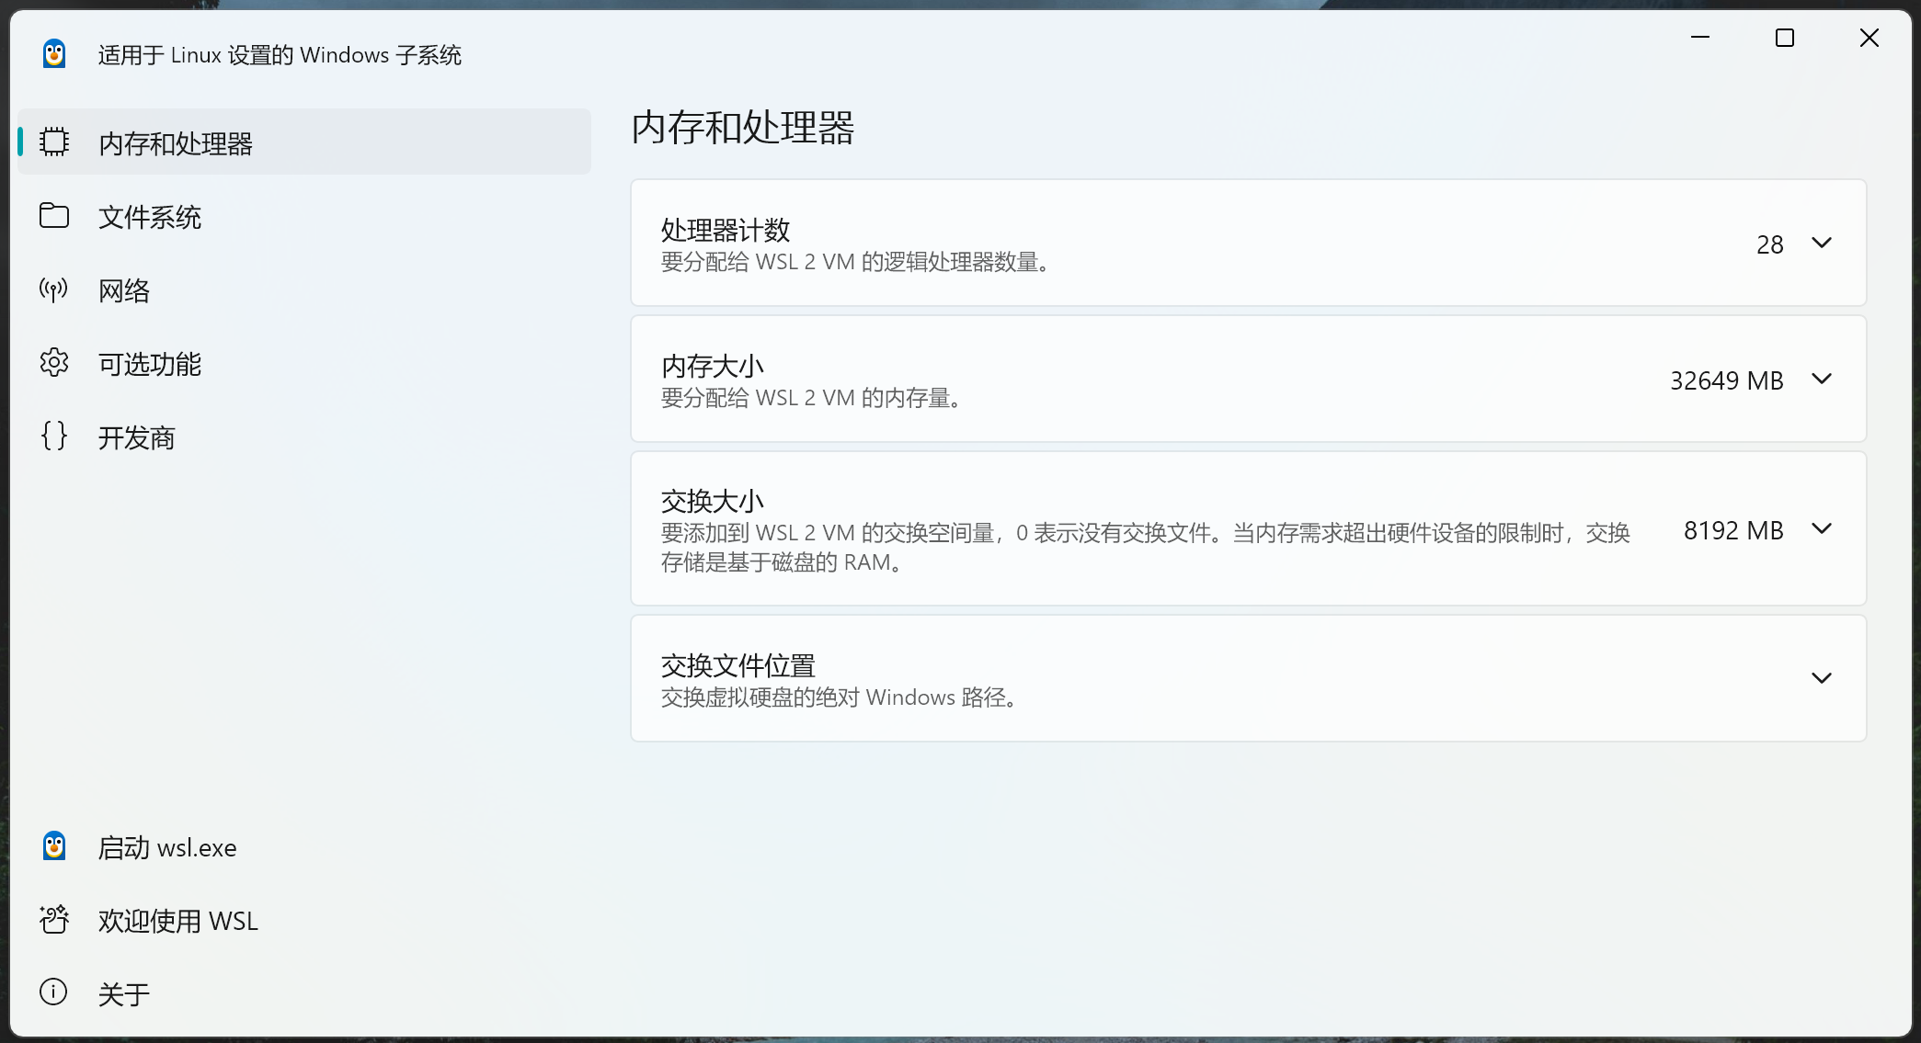This screenshot has height=1043, width=1921.
Task: Go to the 可选功能 page
Action: [150, 364]
